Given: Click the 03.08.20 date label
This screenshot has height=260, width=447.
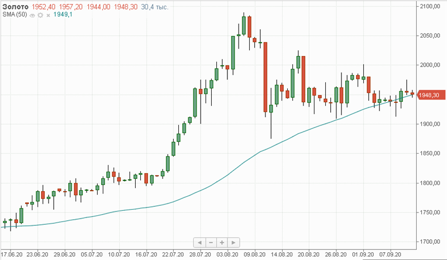Looking at the screenshot, I should (x=227, y=254).
